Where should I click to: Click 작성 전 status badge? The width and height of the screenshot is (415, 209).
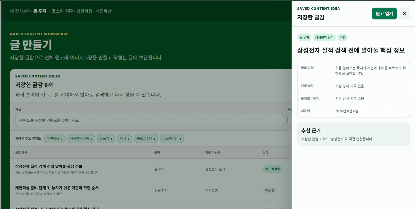pos(270,190)
